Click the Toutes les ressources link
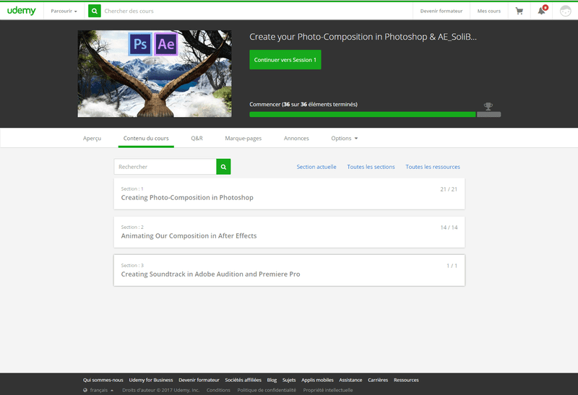 pos(433,167)
